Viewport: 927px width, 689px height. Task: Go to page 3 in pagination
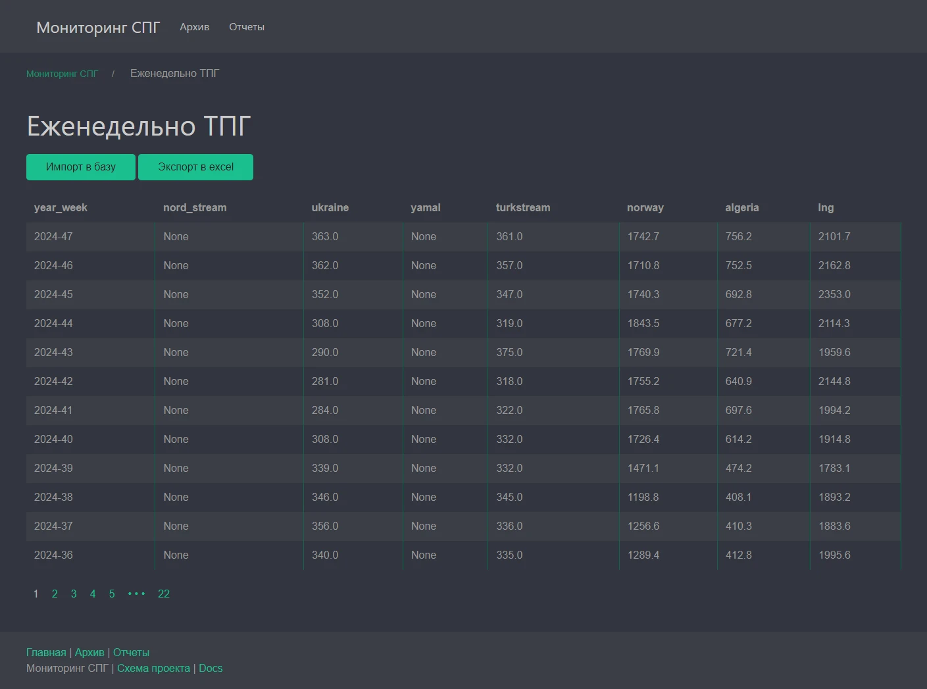click(x=74, y=594)
